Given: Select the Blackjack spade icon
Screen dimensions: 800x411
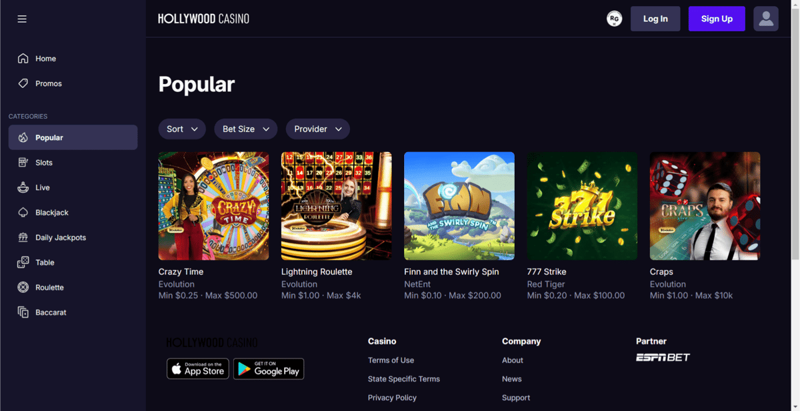Looking at the screenshot, I should point(23,212).
